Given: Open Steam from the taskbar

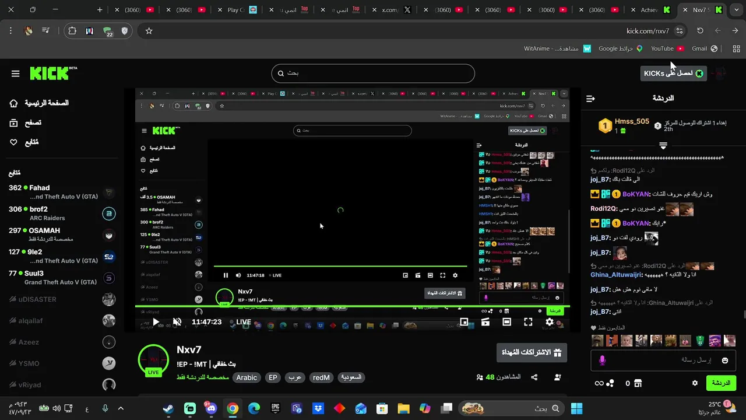Looking at the screenshot, I should 168,408.
